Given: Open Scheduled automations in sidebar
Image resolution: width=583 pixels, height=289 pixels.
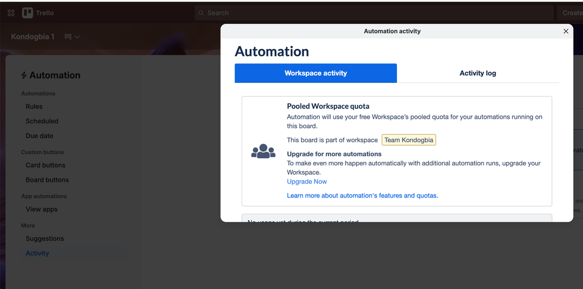Looking at the screenshot, I should [42, 121].
